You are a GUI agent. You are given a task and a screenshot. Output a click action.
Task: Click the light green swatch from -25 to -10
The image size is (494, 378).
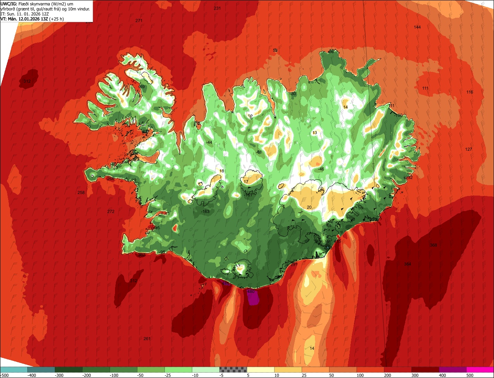point(178,369)
